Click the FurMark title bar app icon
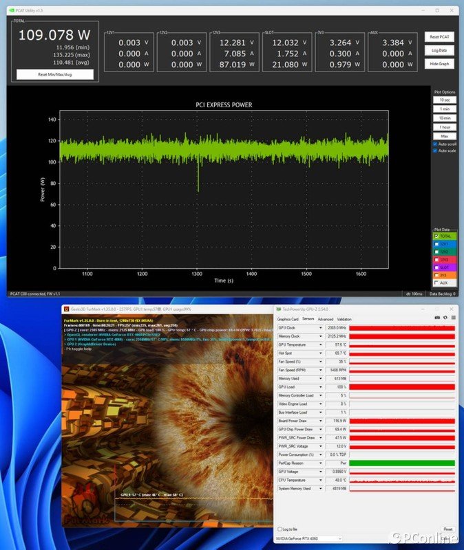 (x=66, y=310)
